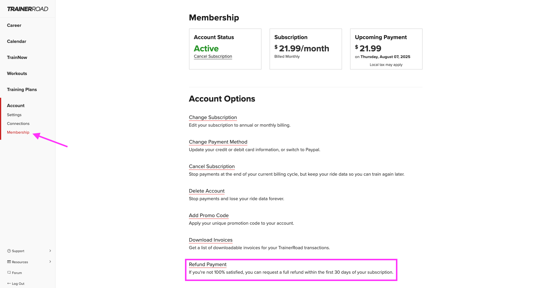Image resolution: width=536 pixels, height=288 pixels.
Task: Click the Refund Payment link
Action: coord(207,264)
